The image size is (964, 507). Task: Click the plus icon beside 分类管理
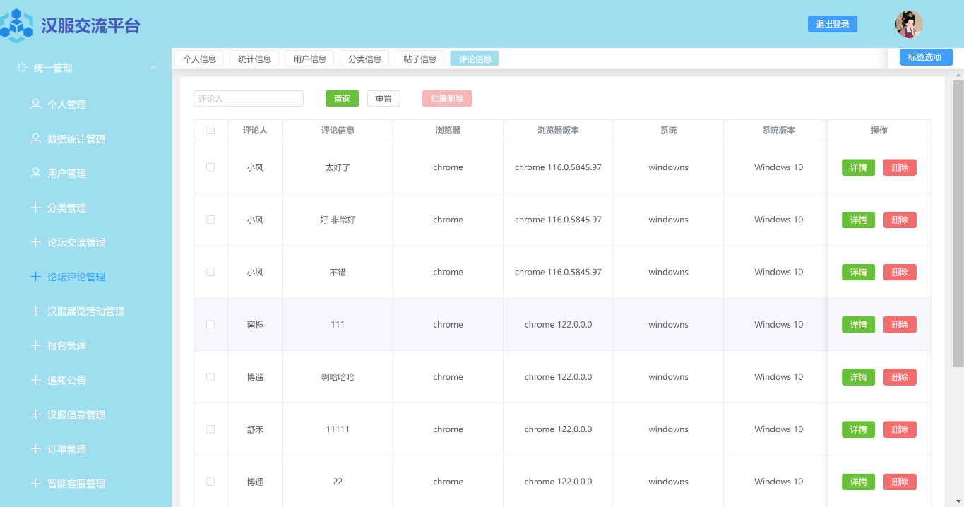coord(35,208)
